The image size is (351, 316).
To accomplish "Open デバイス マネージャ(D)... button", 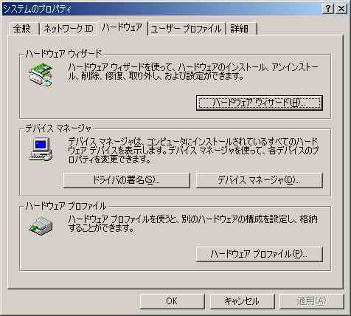I will pyautogui.click(x=259, y=180).
